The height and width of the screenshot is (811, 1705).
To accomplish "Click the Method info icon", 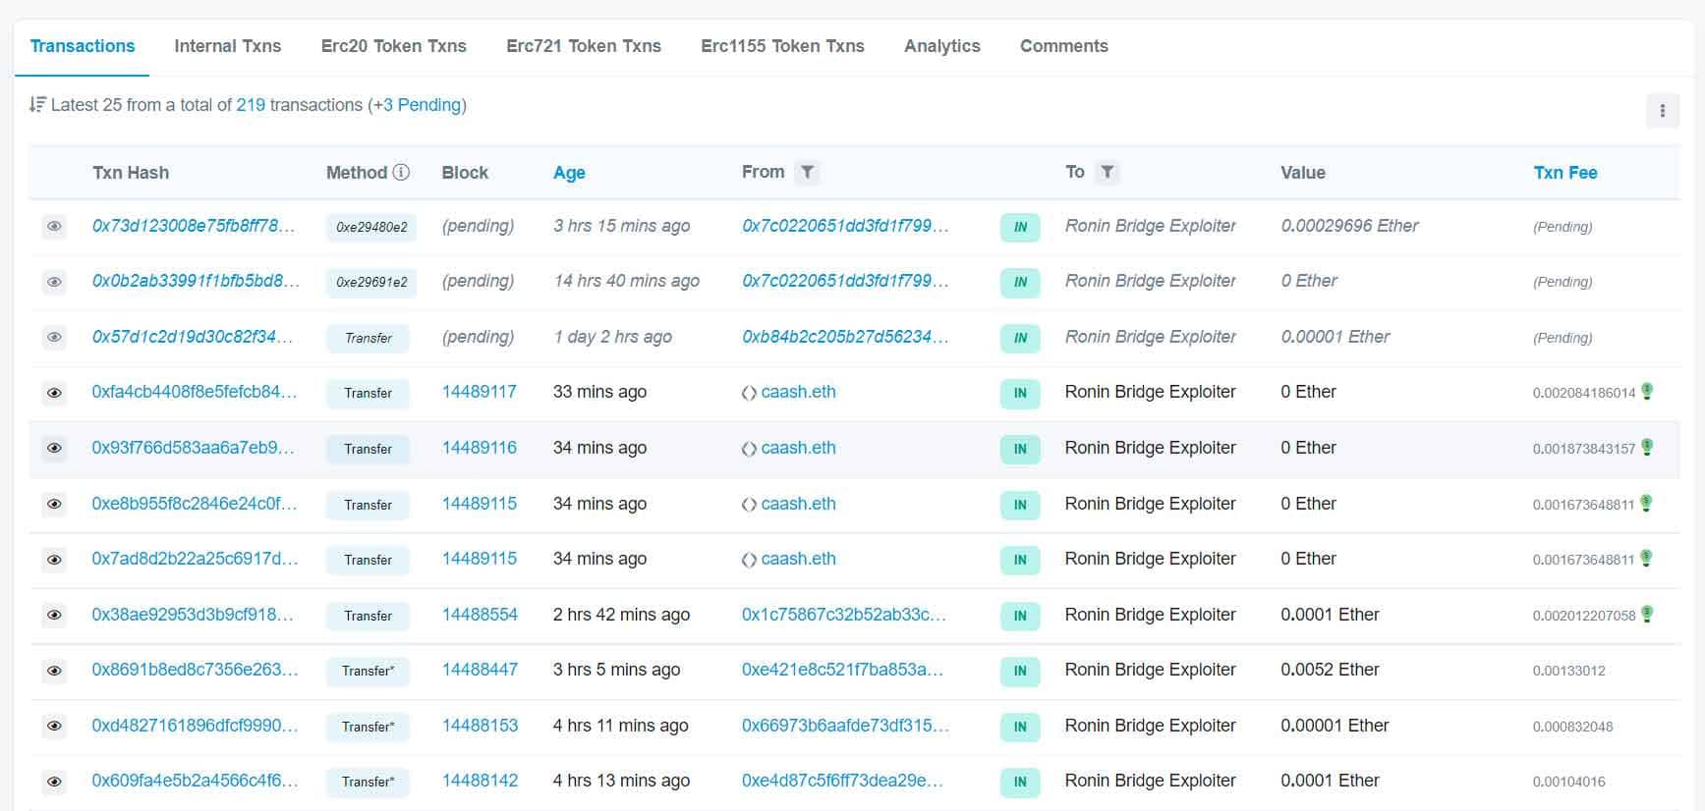I will 401,173.
